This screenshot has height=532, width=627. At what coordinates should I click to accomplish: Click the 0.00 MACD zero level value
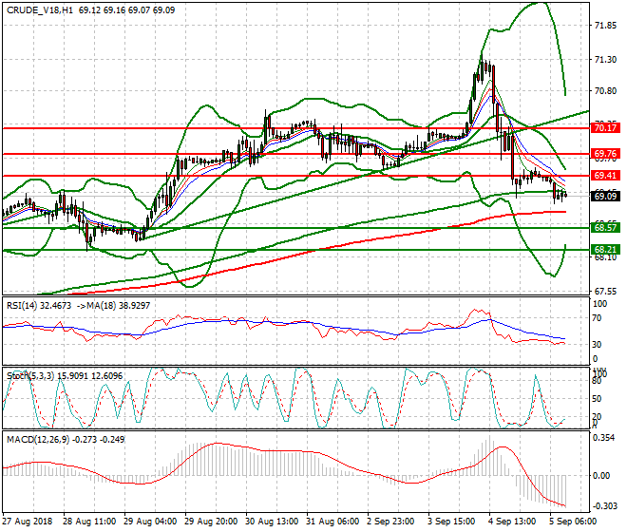(601, 476)
